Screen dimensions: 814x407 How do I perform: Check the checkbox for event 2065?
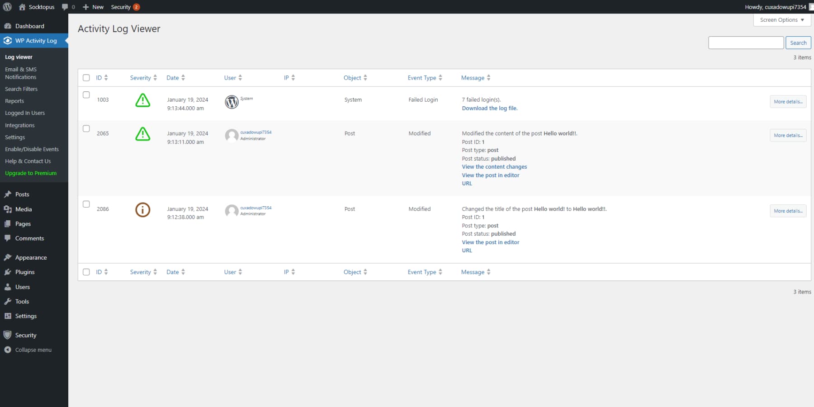tap(86, 128)
